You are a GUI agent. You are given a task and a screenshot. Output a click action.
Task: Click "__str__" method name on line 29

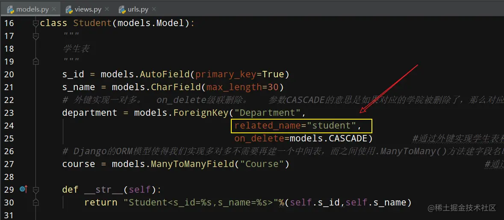tap(103, 190)
